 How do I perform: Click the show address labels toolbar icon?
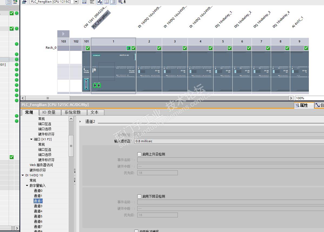[84, 2]
